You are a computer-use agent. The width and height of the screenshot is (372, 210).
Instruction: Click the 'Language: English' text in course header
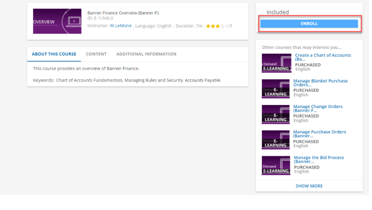[x=153, y=26]
